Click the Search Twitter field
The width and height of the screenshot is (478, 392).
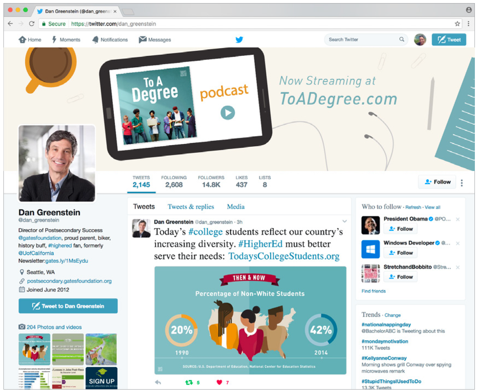point(366,39)
